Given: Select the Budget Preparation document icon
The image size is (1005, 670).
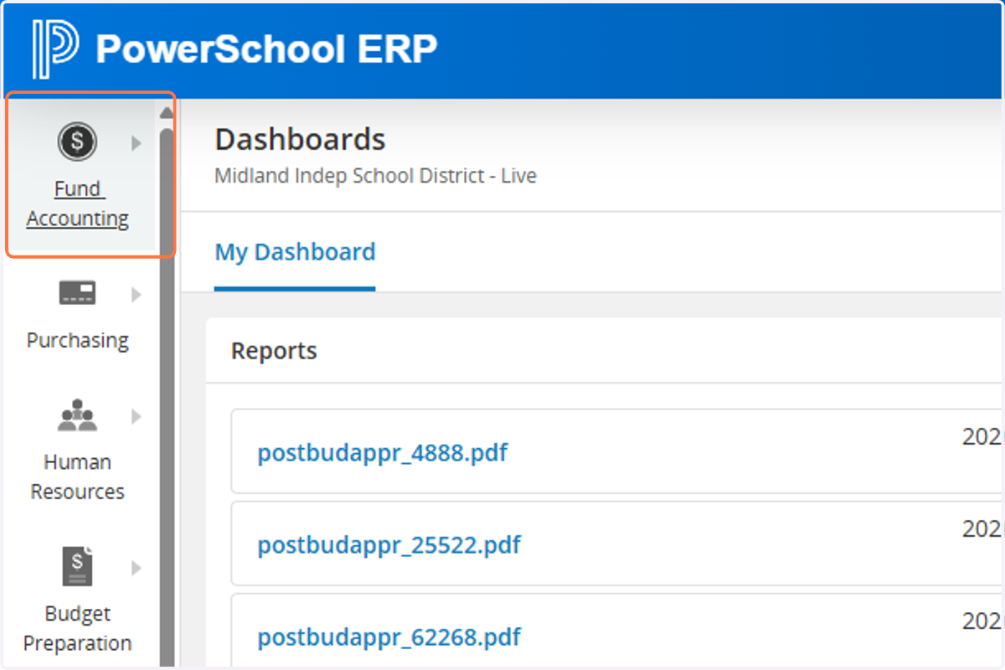Looking at the screenshot, I should pyautogui.click(x=77, y=567).
